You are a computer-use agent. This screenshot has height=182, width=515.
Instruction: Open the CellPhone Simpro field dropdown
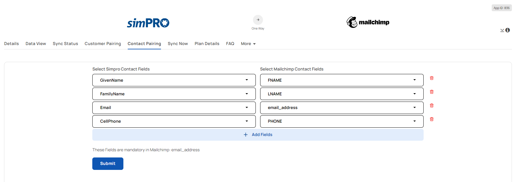pyautogui.click(x=174, y=121)
